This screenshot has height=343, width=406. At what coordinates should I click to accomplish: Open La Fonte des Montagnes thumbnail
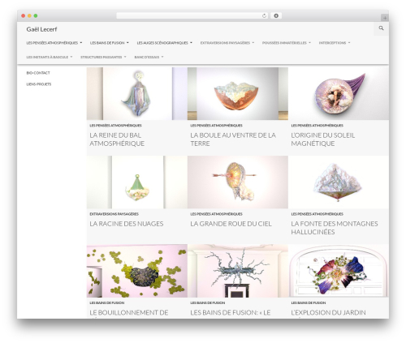tap(339, 182)
